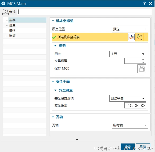Open the 原点位置 dropdown showing 指定
Screen dimensions: 155x152
130,29
